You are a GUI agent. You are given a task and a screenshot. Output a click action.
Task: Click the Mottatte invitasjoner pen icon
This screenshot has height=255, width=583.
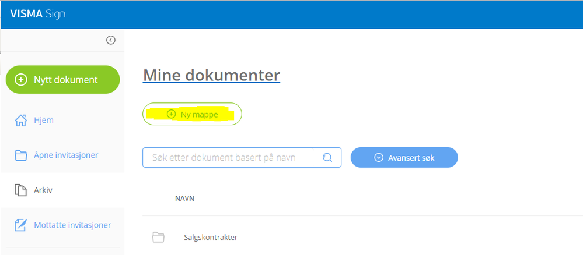click(21, 225)
